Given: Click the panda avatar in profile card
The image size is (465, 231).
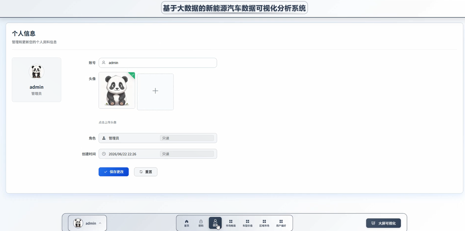Looking at the screenshot, I should pyautogui.click(x=37, y=72).
